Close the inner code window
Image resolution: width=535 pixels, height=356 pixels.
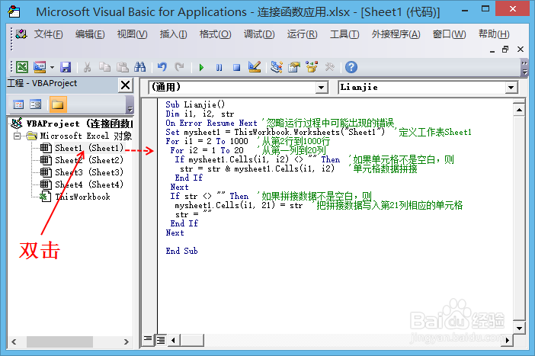[521, 50]
